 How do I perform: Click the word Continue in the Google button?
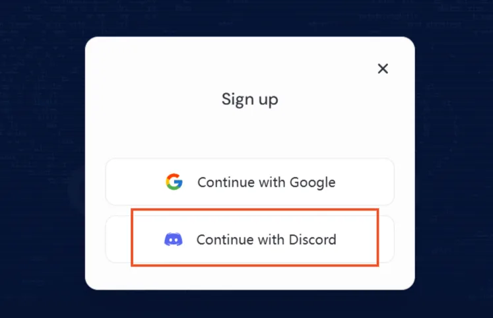coord(226,182)
